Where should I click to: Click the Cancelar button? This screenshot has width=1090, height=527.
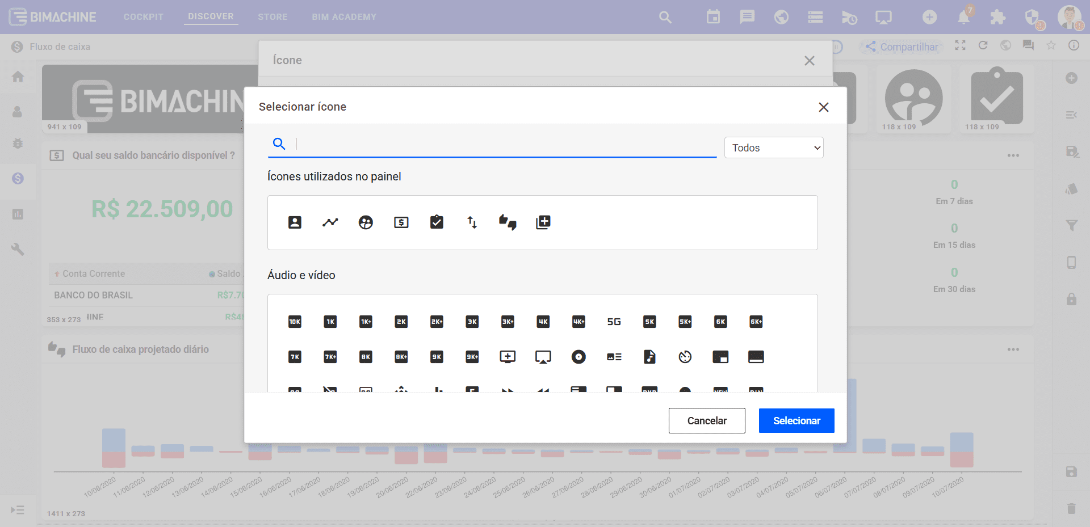706,420
